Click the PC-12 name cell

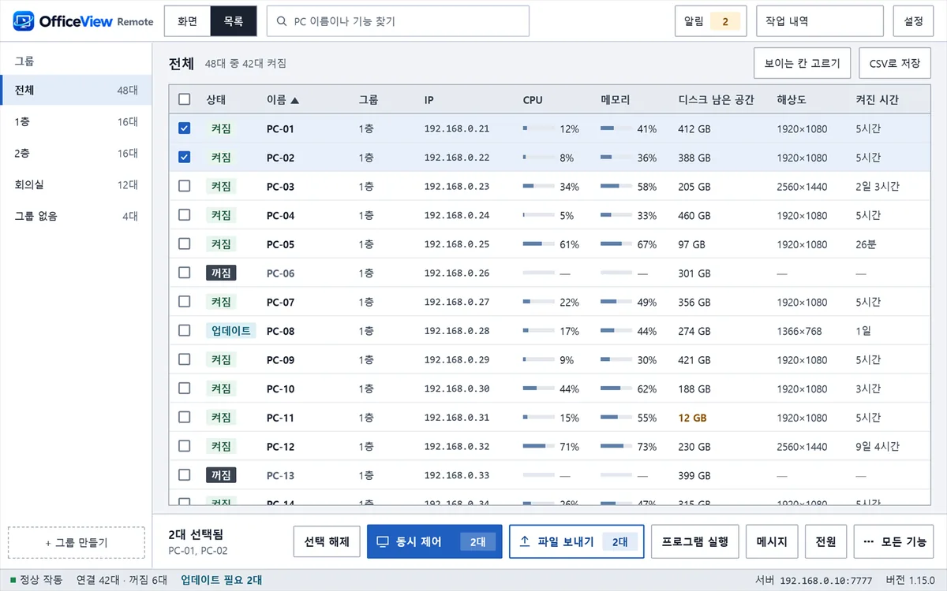click(280, 447)
